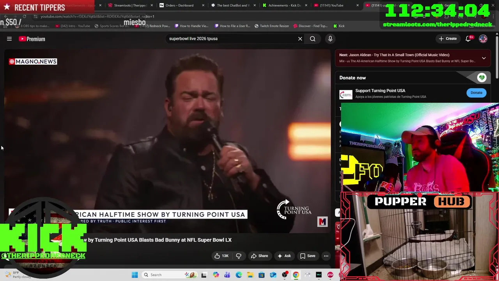
Task: Run search with magnifier button
Action: [313, 39]
